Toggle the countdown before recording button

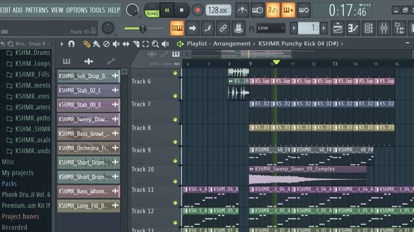tap(272, 10)
